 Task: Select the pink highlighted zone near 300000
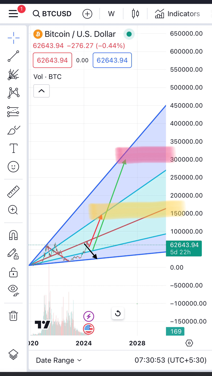(145, 155)
